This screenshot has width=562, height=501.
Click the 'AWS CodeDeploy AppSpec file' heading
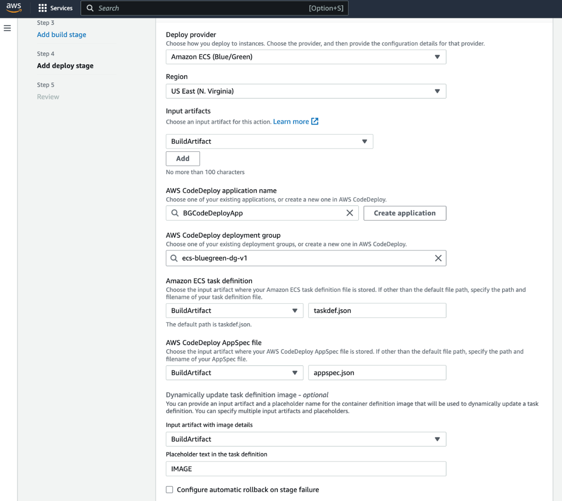click(214, 343)
